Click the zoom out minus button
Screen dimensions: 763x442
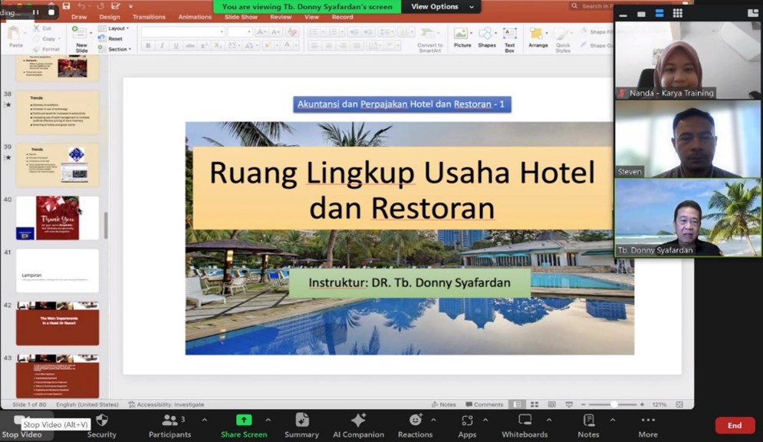(x=583, y=404)
